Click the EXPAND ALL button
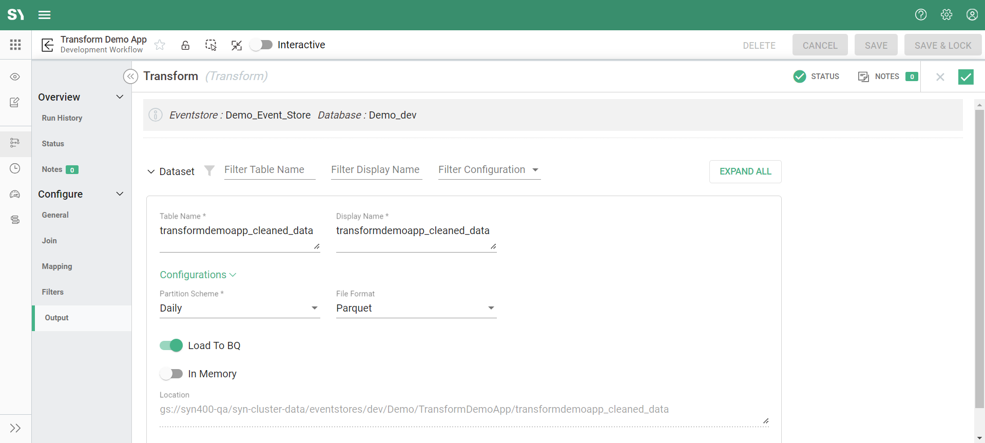 click(x=745, y=171)
